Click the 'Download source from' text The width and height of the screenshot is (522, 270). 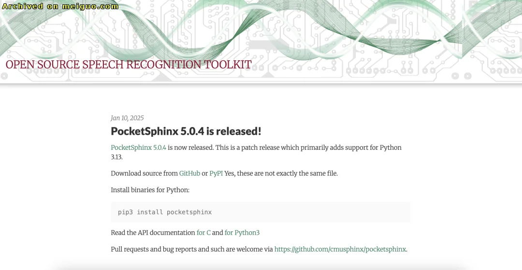point(144,173)
